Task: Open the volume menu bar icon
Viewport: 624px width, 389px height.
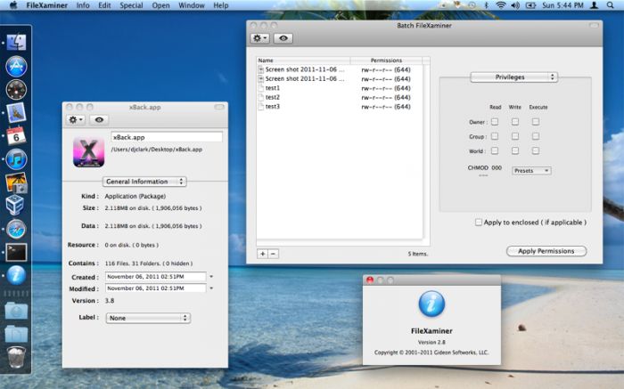Action: pos(515,5)
